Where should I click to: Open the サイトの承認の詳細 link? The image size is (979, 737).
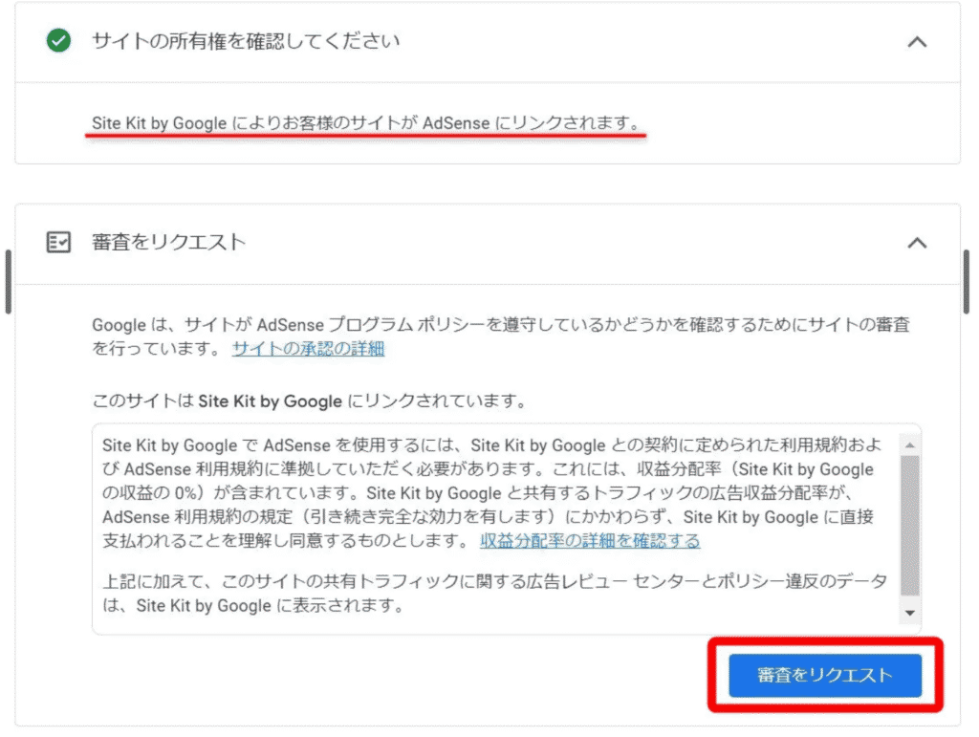pos(308,349)
